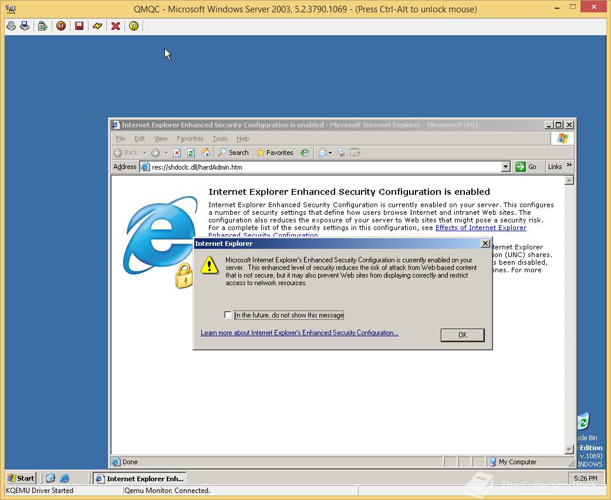Click the CD-ROM drive icon in QMQC toolbar
Image resolution: width=611 pixels, height=500 pixels.
(x=11, y=26)
